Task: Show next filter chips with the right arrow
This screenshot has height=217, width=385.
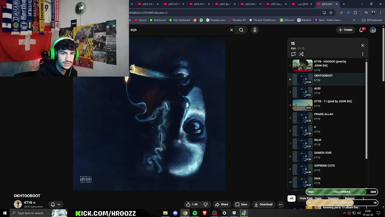Action: point(363,198)
